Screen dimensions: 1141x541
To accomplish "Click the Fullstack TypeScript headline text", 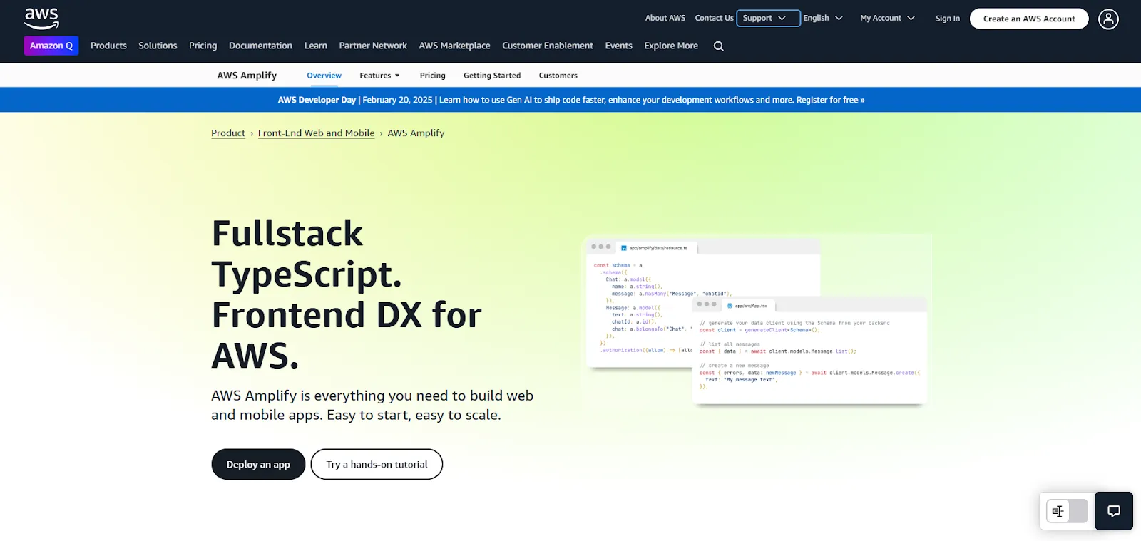I will coord(347,294).
